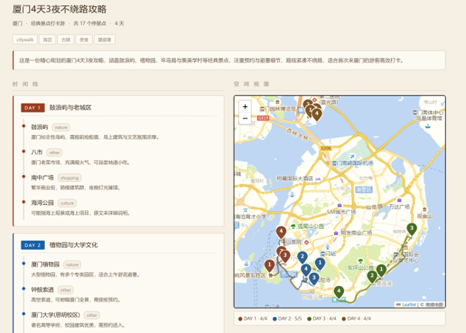Select blue Day 2 map marker 3

[314, 278]
